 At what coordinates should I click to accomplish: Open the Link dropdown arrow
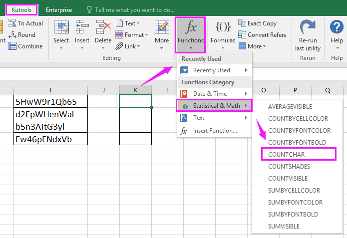tap(138, 46)
